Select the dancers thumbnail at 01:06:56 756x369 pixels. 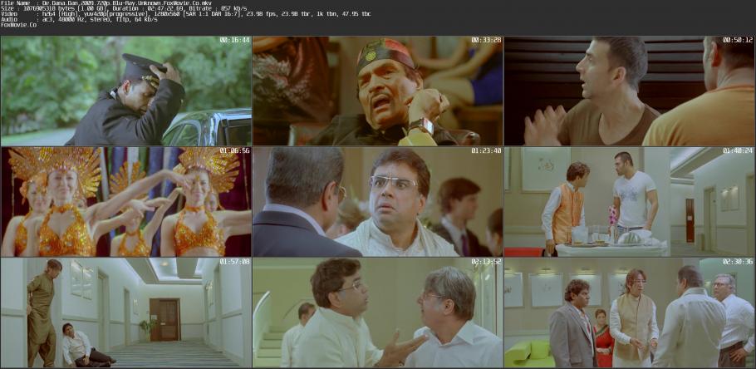[125, 202]
